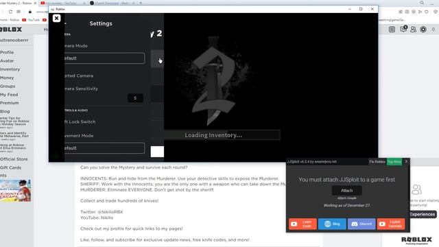
Task: Open the JJSploit Blog globe button
Action: point(332,224)
